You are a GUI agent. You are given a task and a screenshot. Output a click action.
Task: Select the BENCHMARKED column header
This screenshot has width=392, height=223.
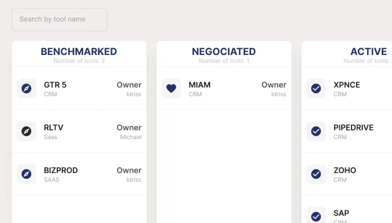[79, 52]
